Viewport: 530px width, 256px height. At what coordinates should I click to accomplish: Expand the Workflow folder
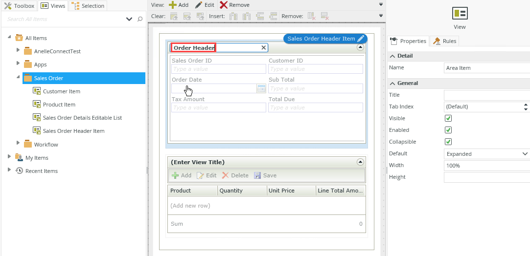tap(18, 144)
